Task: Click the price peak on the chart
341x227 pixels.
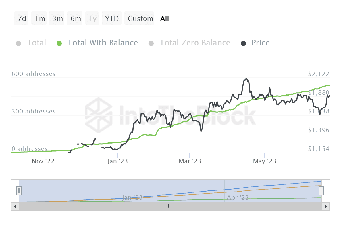Action: tap(246, 78)
